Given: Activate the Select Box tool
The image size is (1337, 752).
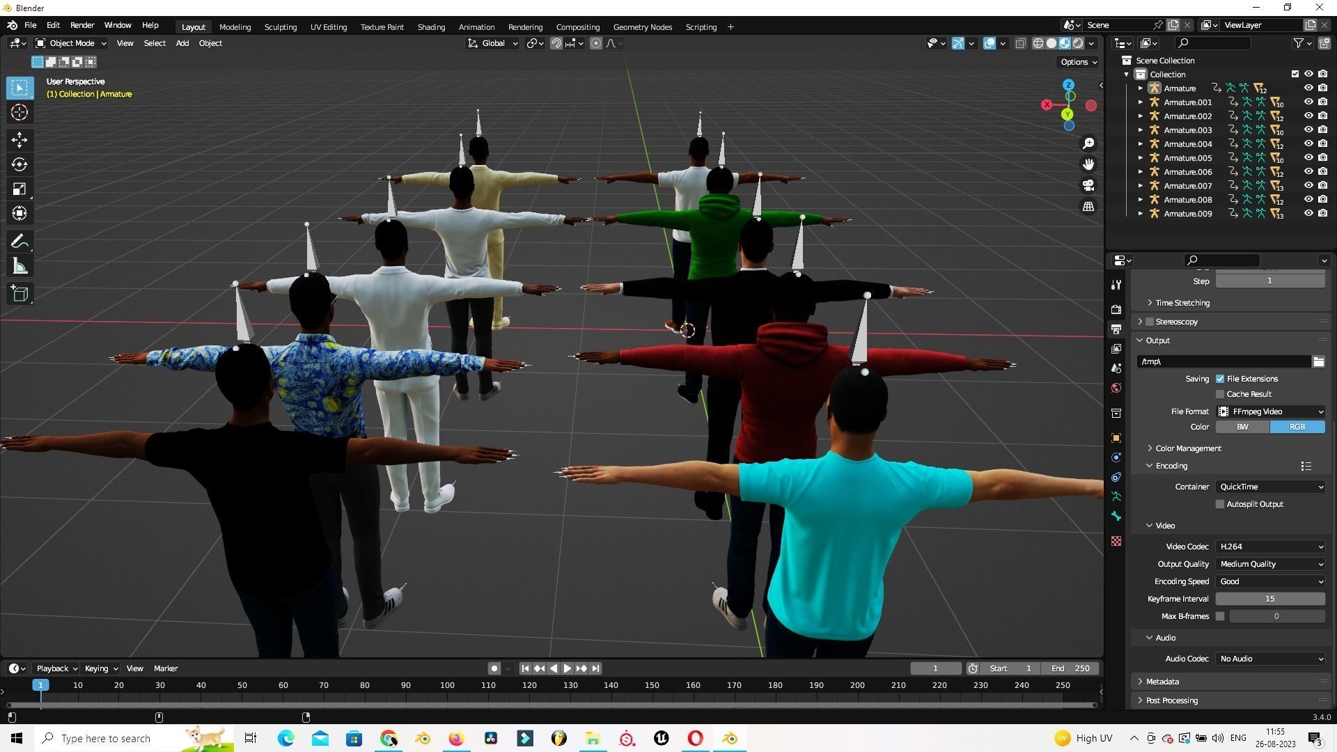Looking at the screenshot, I should pos(19,88).
